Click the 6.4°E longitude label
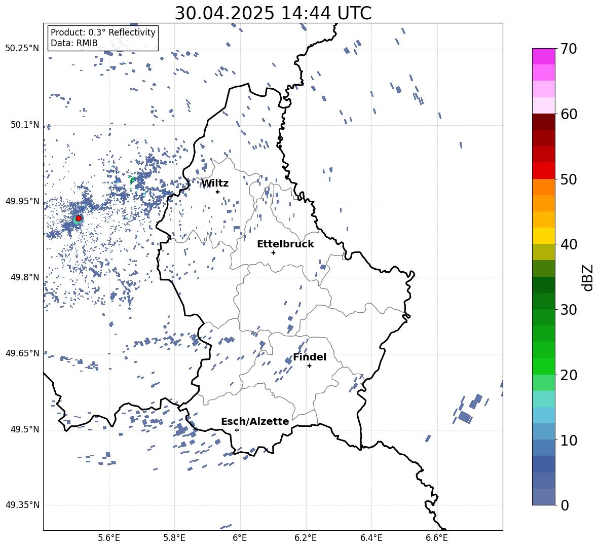This screenshot has height=548, width=600. click(371, 538)
